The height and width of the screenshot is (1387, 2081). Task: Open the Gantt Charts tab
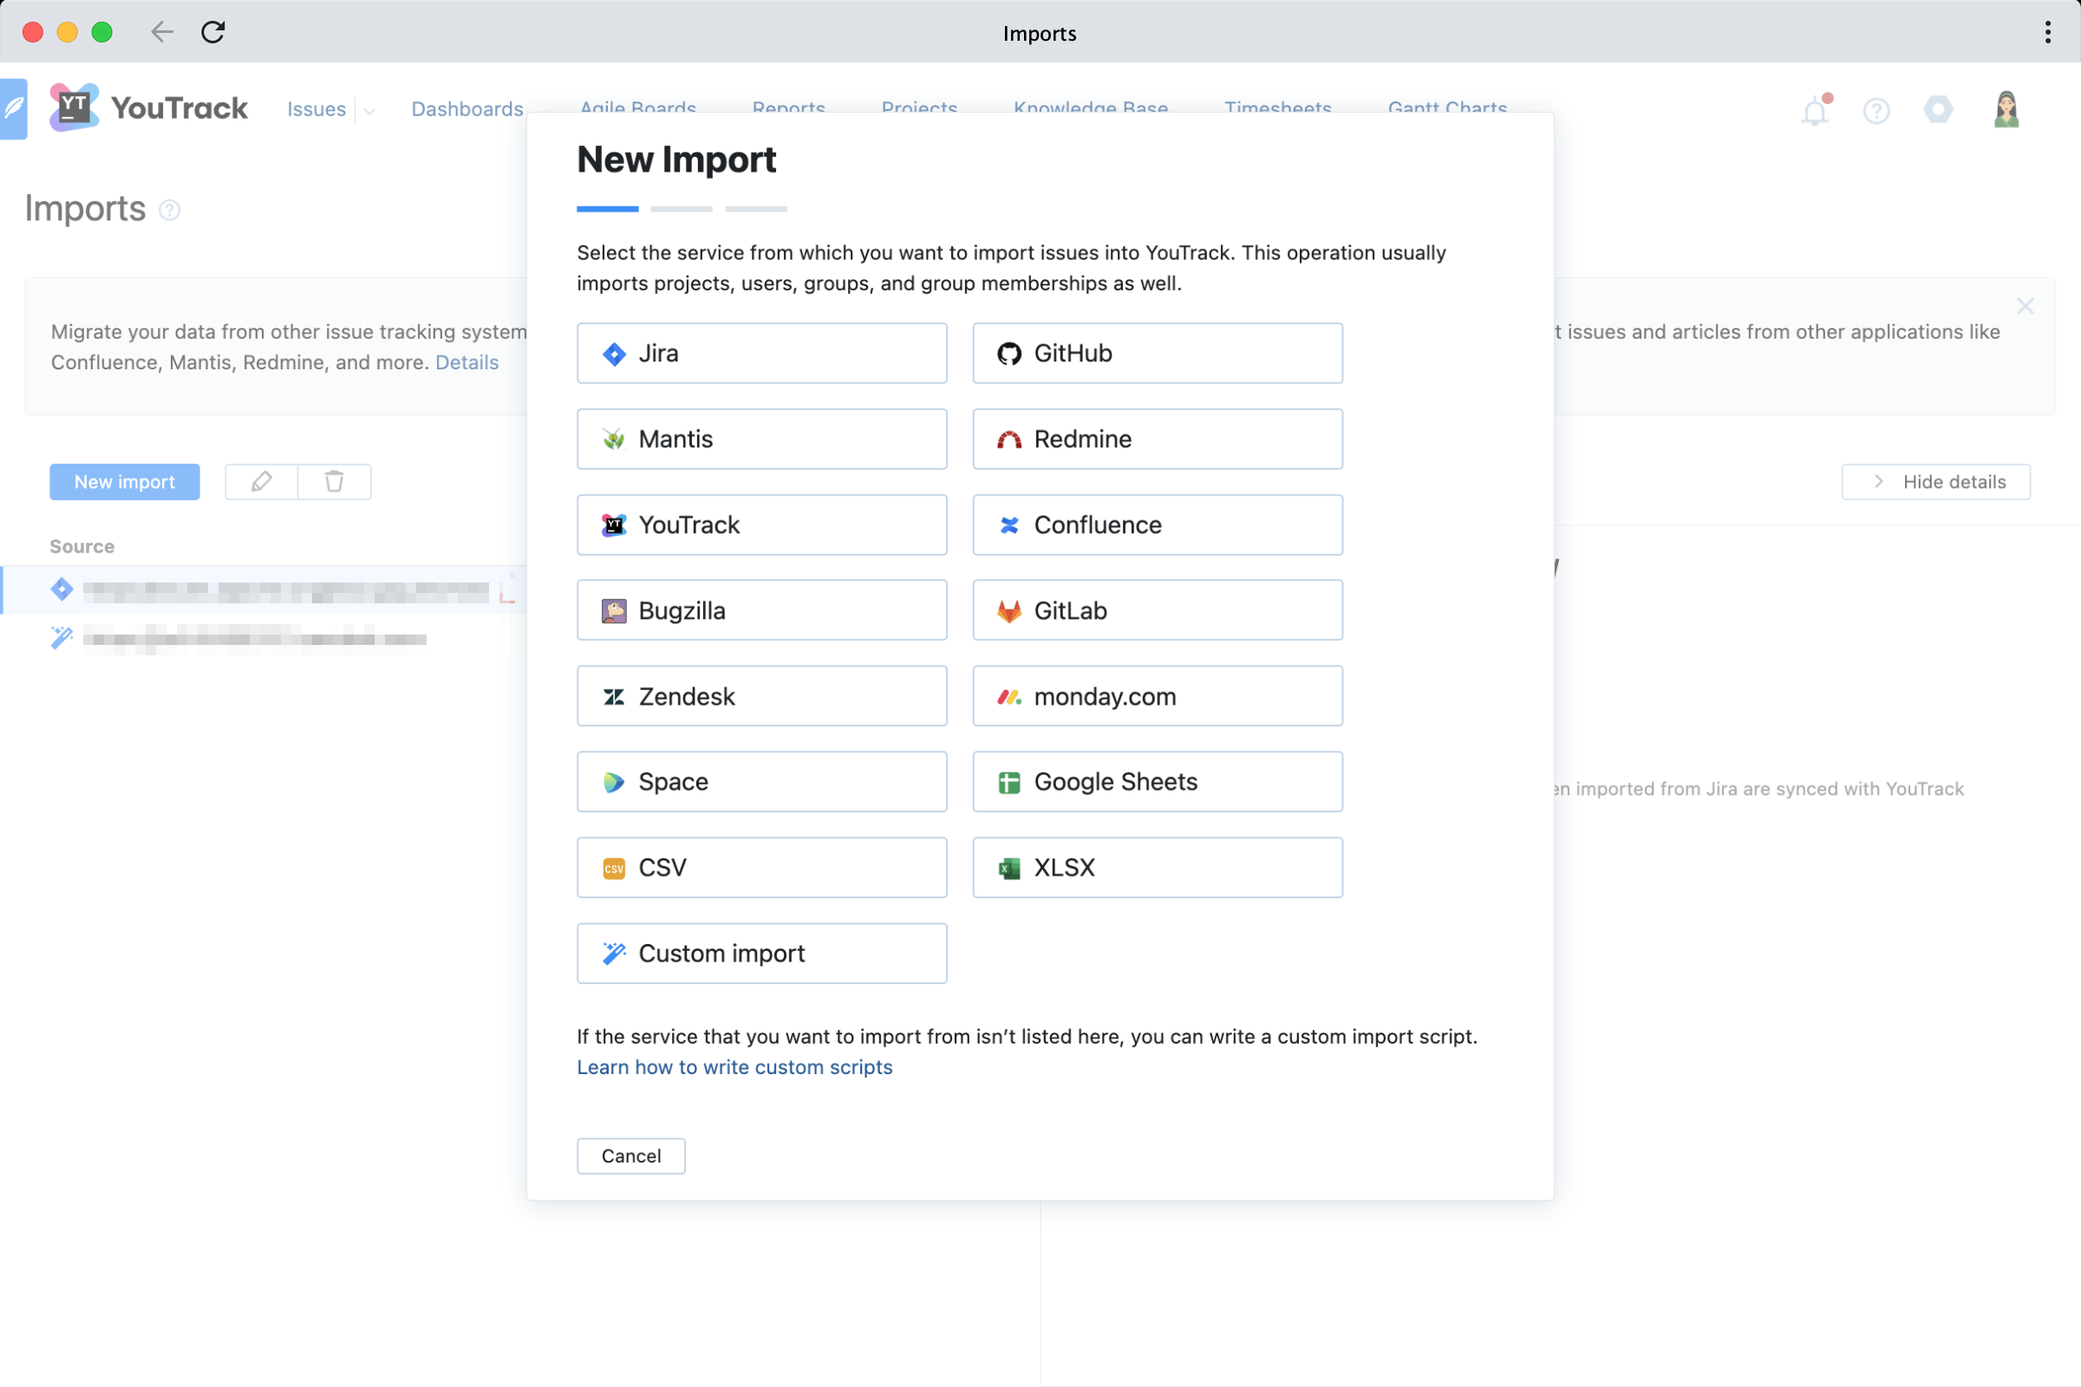tap(1447, 107)
